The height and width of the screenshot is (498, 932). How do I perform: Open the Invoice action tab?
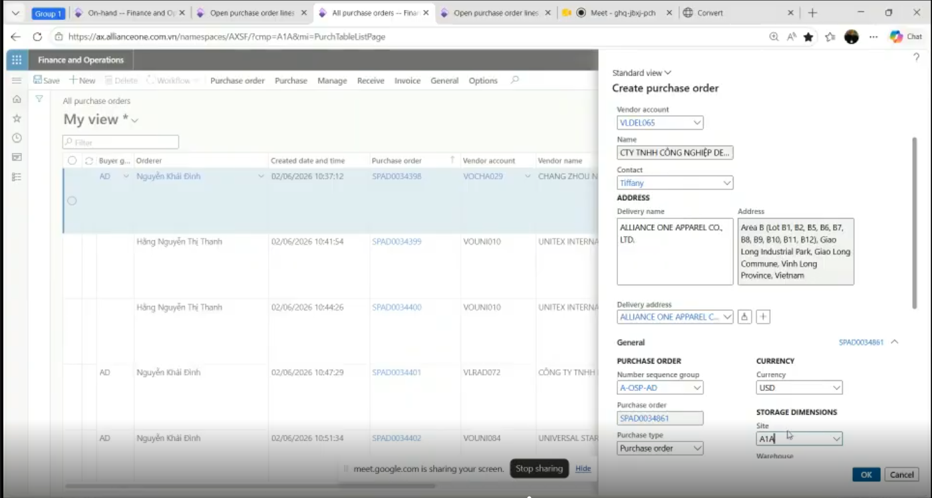tap(407, 80)
